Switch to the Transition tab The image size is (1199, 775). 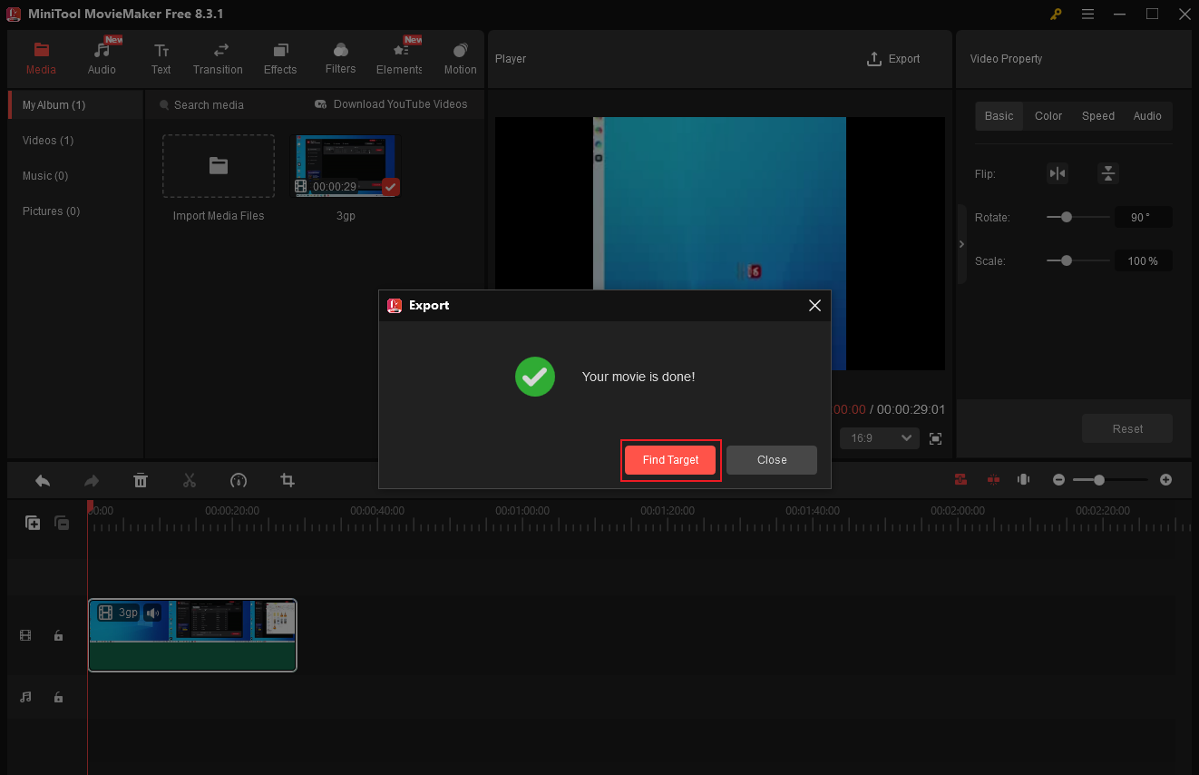(x=218, y=59)
